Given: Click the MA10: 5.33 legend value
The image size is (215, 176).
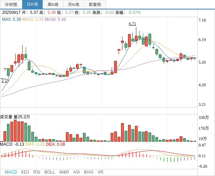Looking at the screenshot, I should point(33,19).
